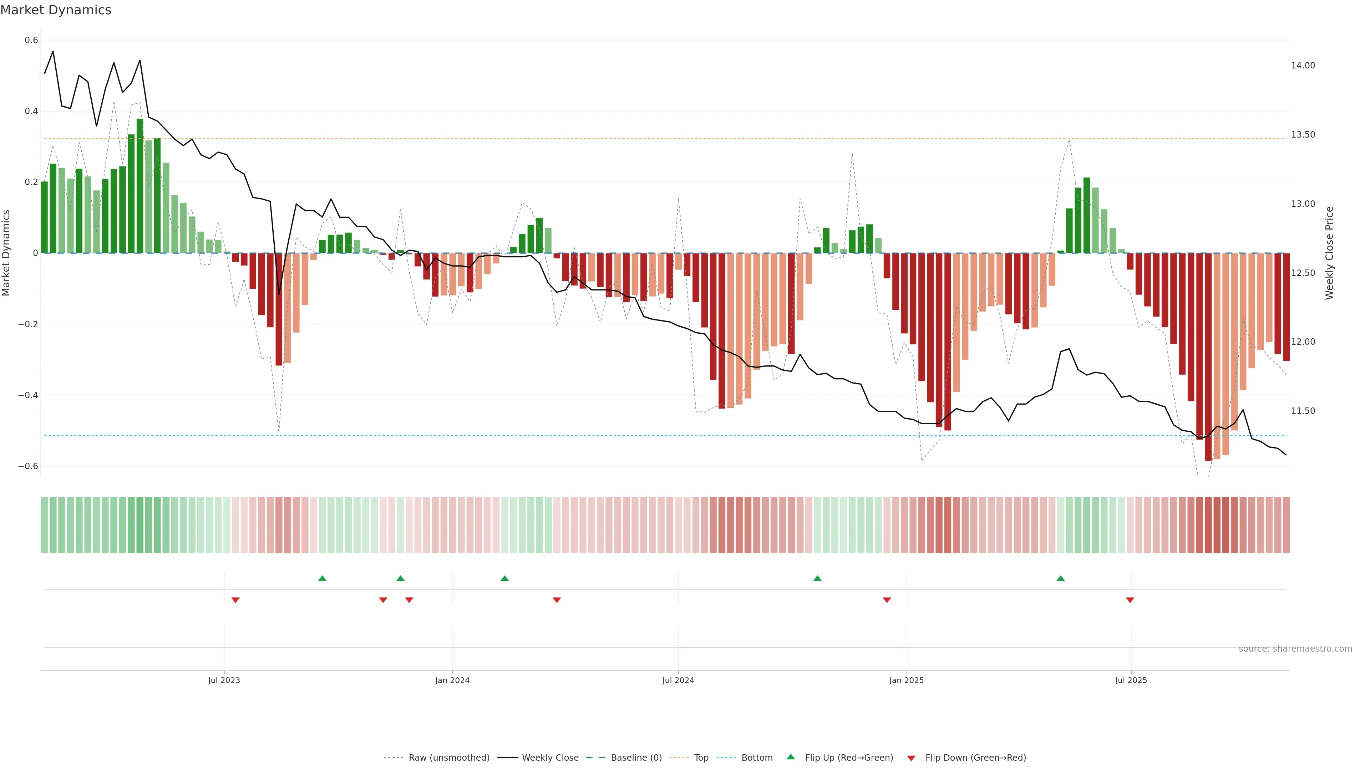
Task: Click the 13.50 right axis tick label
Action: point(1303,134)
